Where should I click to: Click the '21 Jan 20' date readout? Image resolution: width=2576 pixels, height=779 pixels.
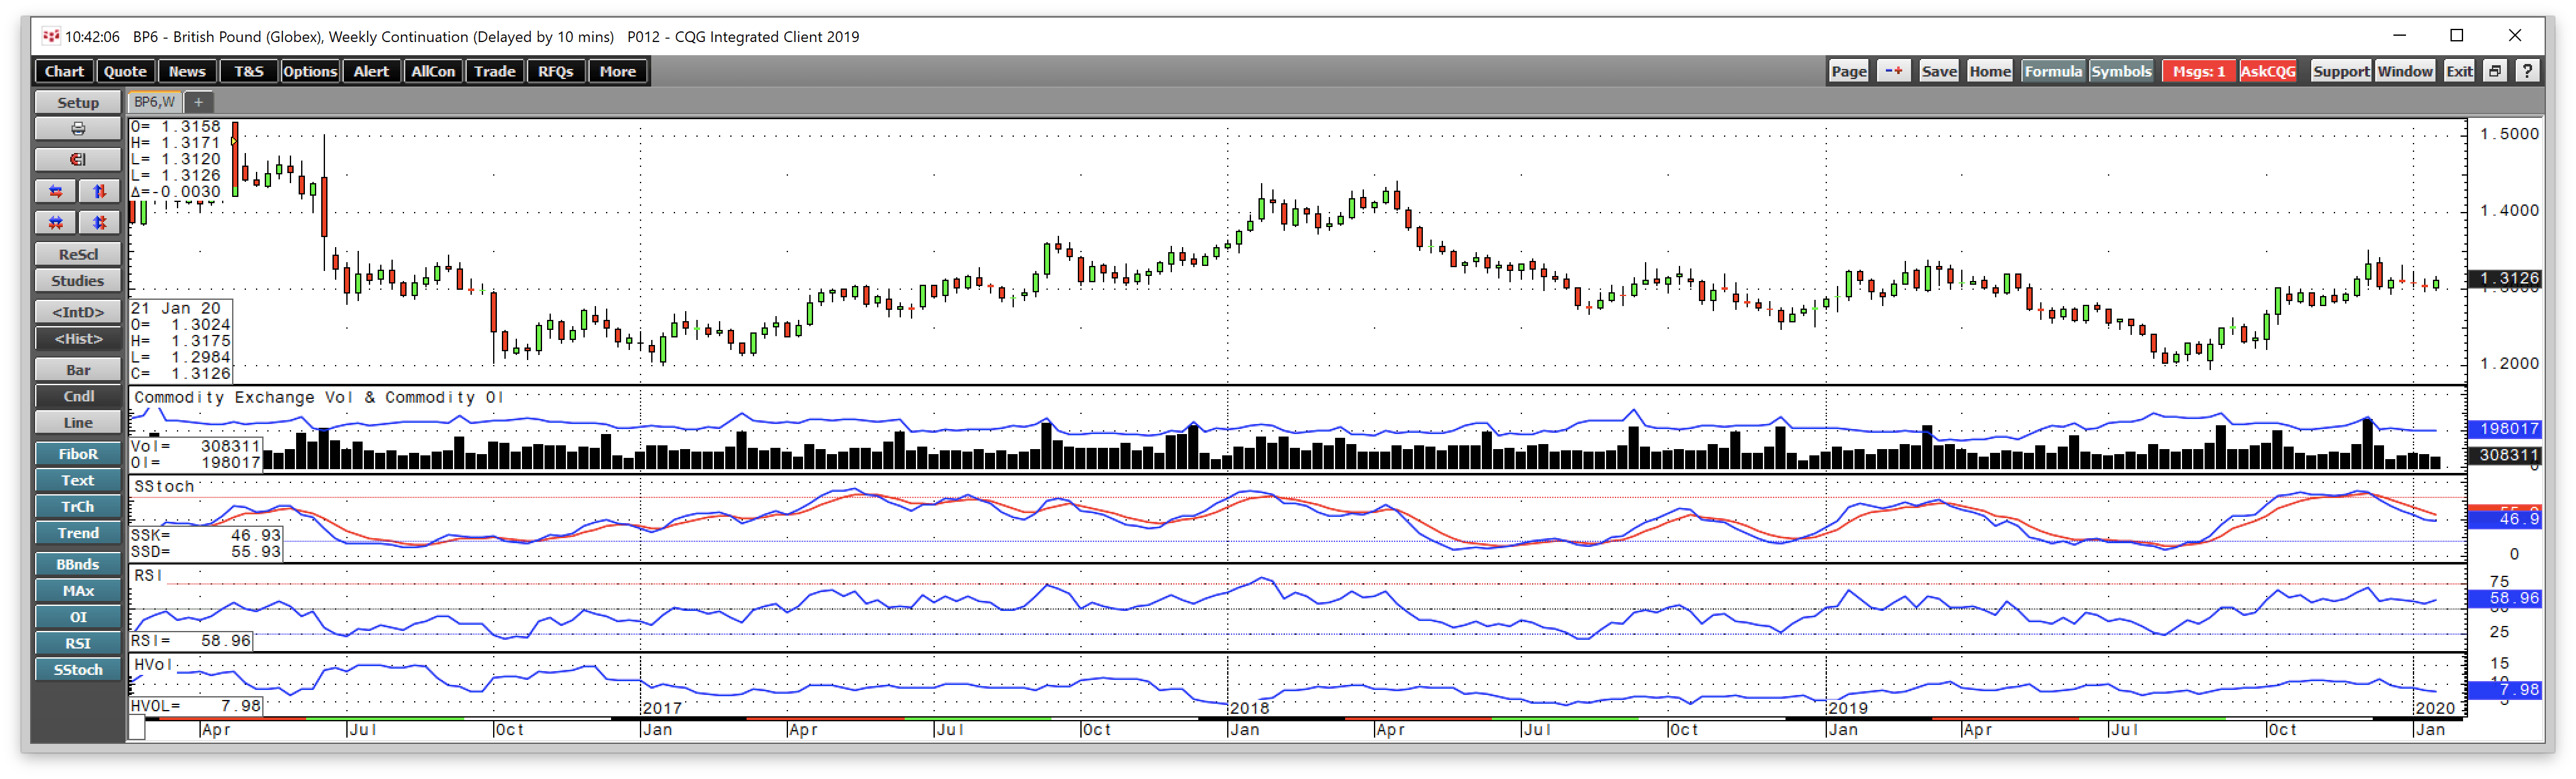coord(175,309)
